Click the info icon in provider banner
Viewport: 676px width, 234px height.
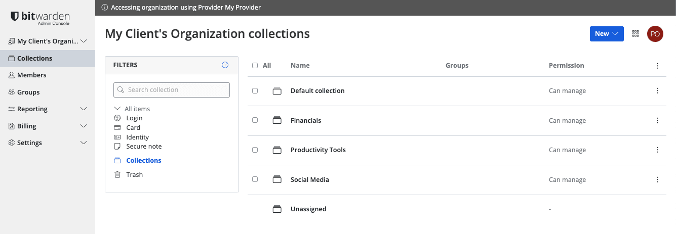click(104, 8)
